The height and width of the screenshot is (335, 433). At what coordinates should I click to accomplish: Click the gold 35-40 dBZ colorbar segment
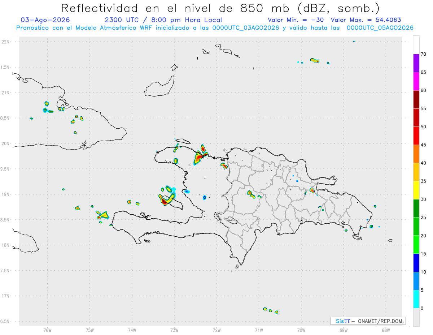416,172
